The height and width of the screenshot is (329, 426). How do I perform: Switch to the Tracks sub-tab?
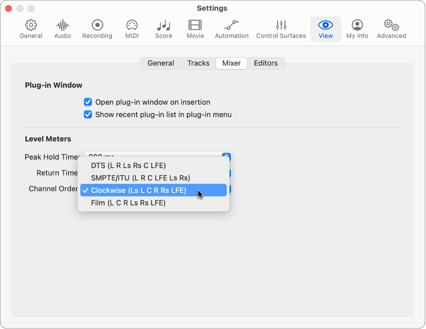tap(198, 63)
